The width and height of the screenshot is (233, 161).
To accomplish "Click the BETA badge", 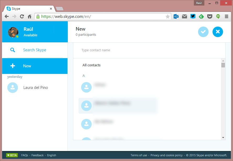I will click(x=12, y=155).
